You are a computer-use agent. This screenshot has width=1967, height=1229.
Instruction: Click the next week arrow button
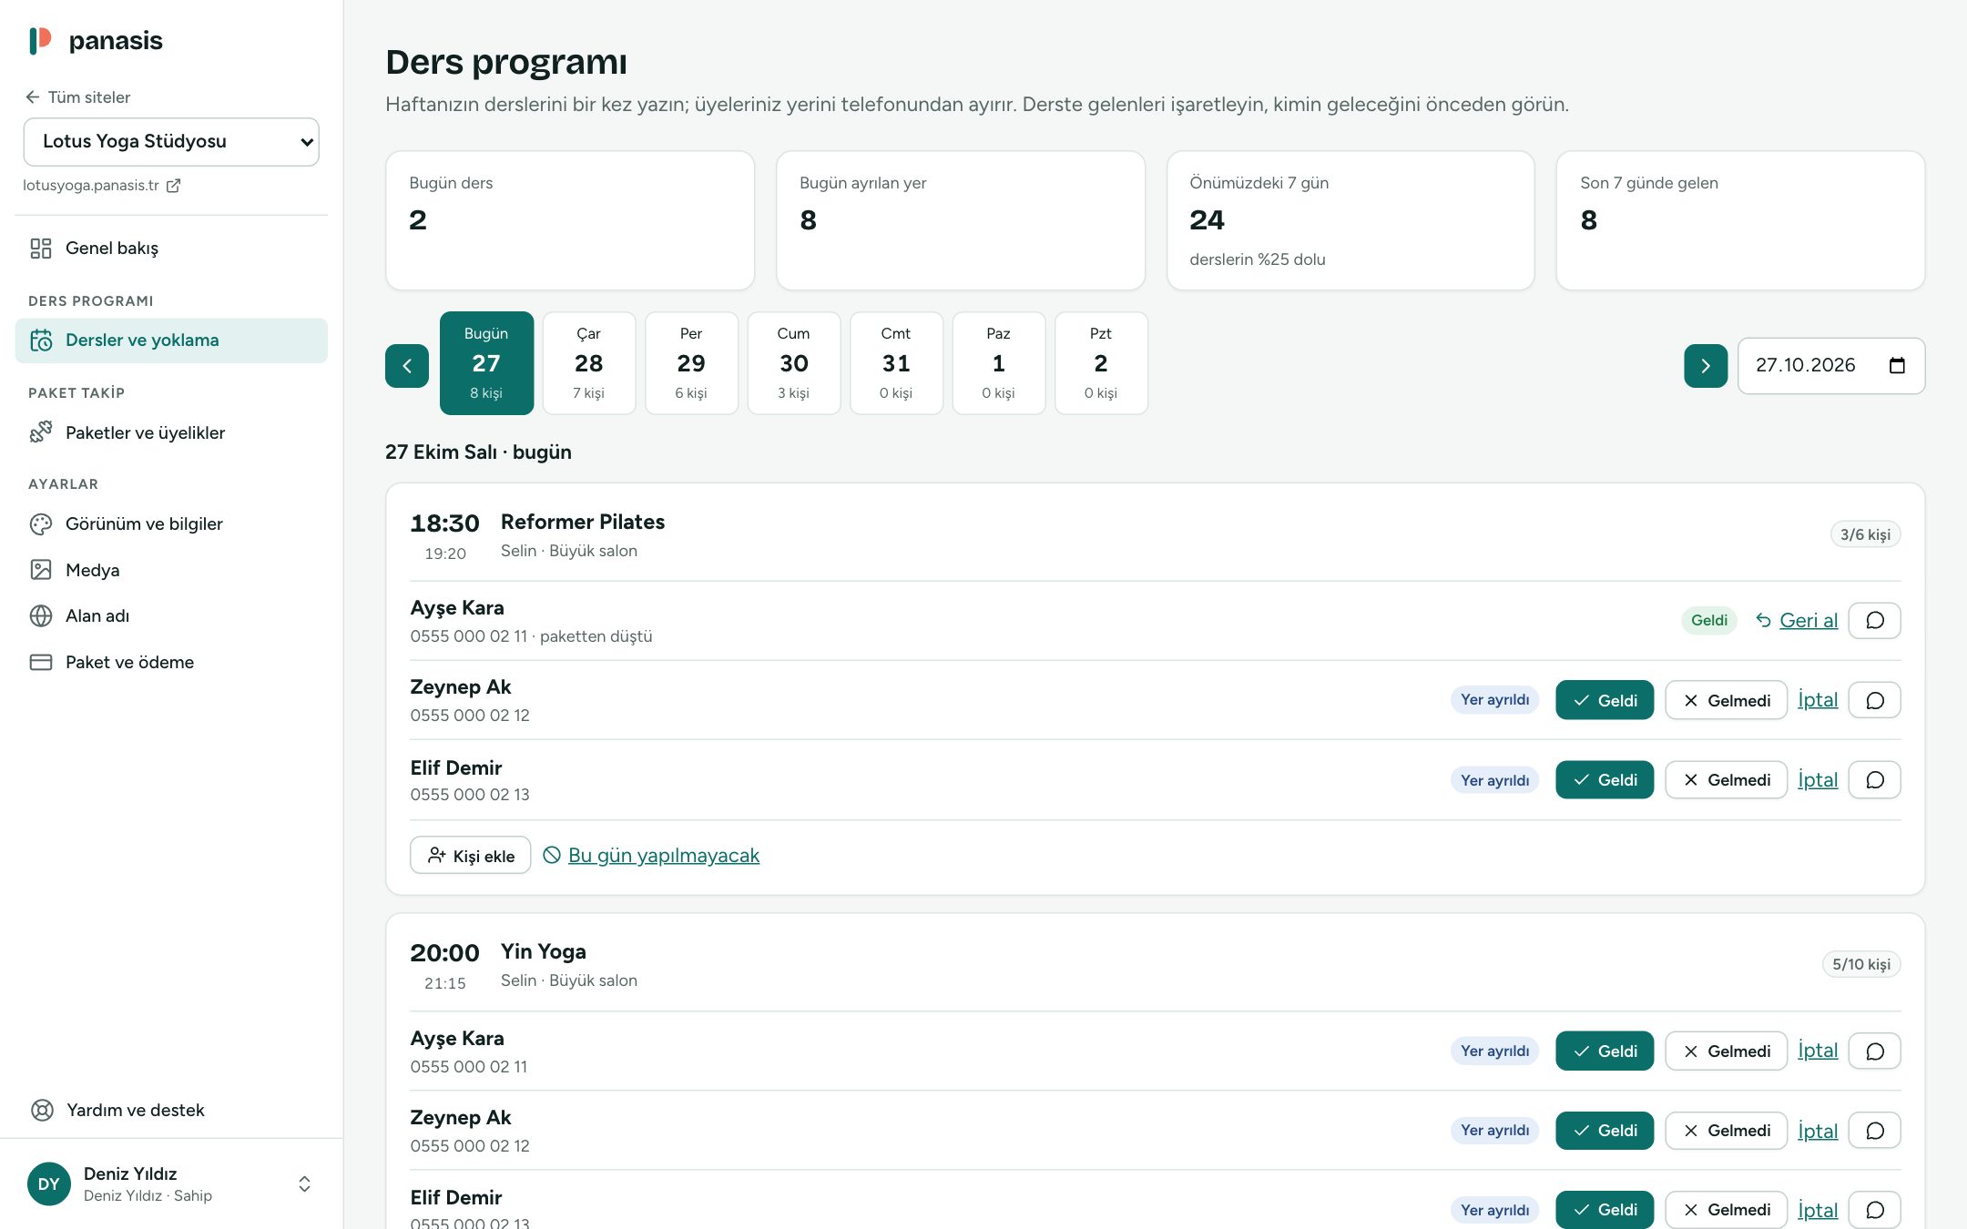pos(1706,366)
